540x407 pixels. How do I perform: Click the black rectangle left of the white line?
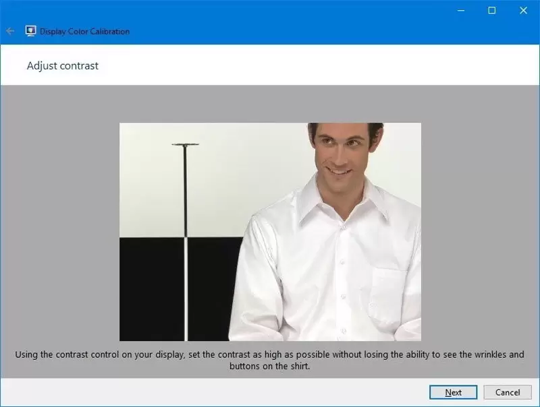[x=151, y=290]
